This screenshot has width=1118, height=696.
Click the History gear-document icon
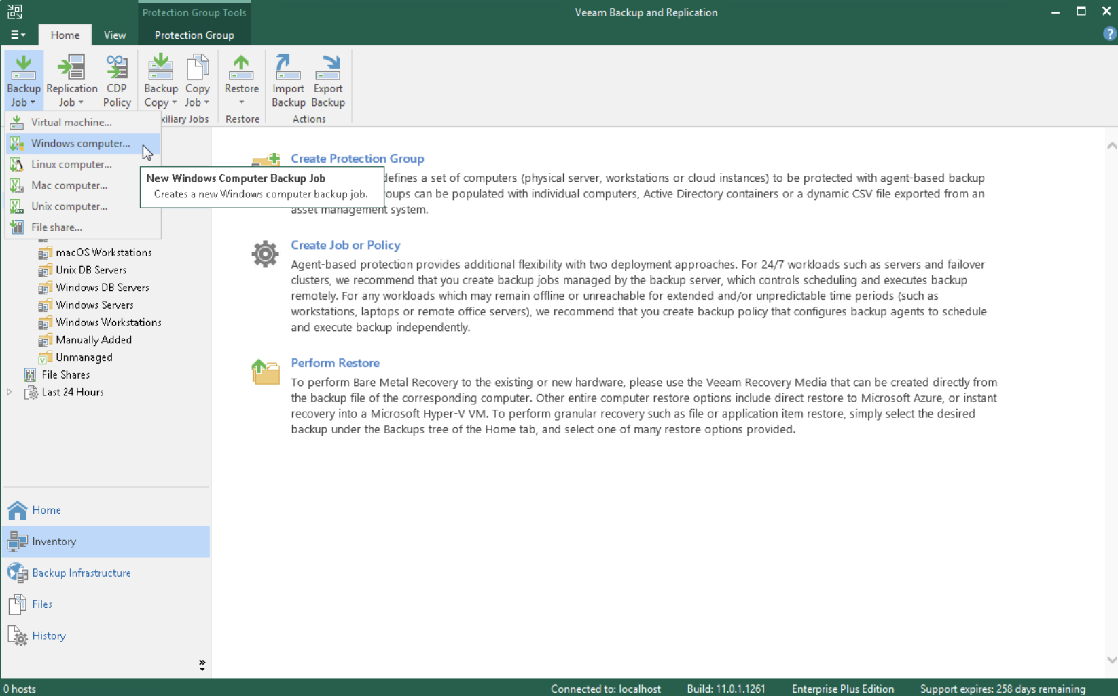click(x=18, y=636)
